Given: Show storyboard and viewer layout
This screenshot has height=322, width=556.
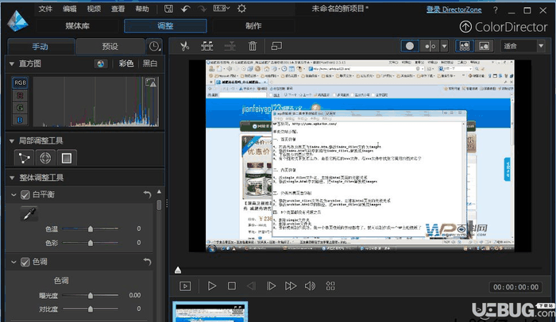Looking at the screenshot, I should (464, 46).
